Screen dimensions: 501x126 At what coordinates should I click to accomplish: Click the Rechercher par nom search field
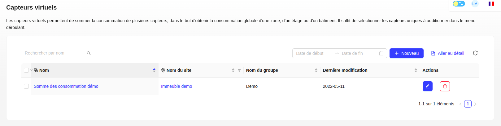(x=53, y=53)
